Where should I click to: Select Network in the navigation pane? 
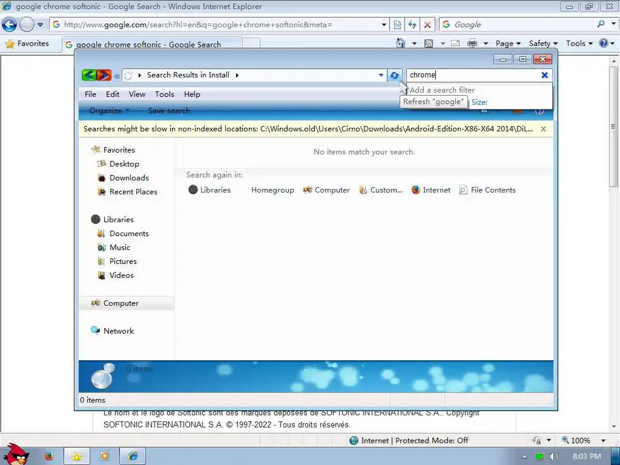[112, 331]
